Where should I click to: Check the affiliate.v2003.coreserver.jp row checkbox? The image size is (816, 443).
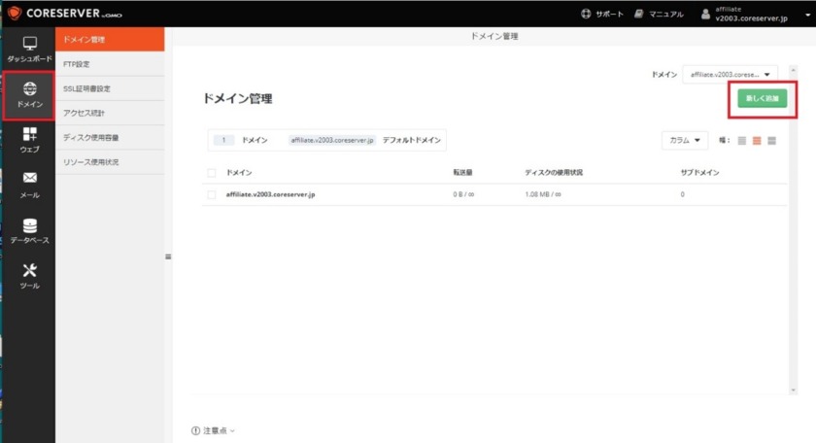pyautogui.click(x=212, y=194)
